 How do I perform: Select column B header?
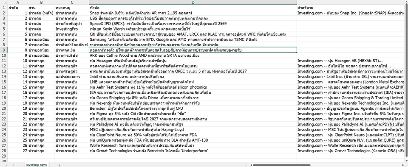(41, 3)
